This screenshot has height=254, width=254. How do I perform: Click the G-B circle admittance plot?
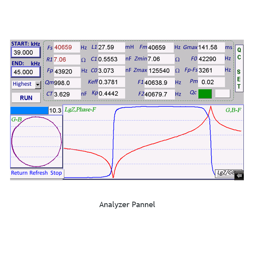pyautogui.click(x=36, y=142)
